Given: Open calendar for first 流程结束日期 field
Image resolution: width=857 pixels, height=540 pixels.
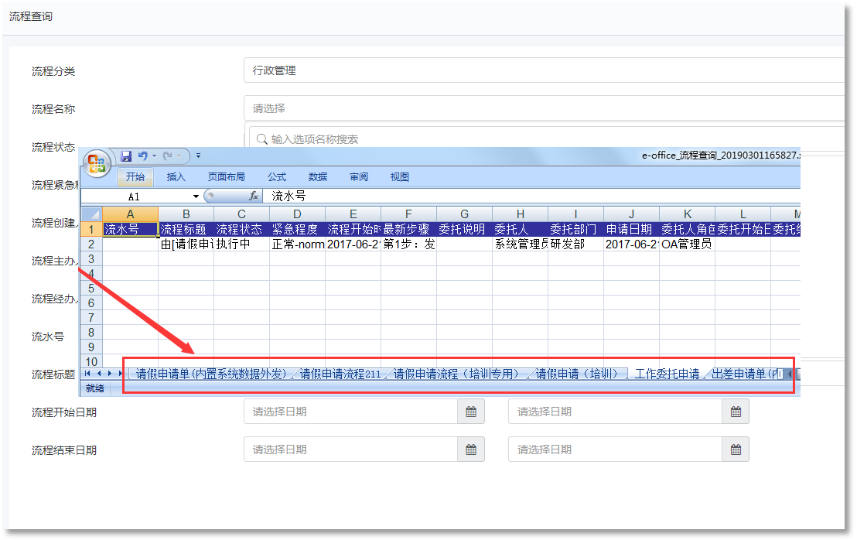Looking at the screenshot, I should pos(470,449).
